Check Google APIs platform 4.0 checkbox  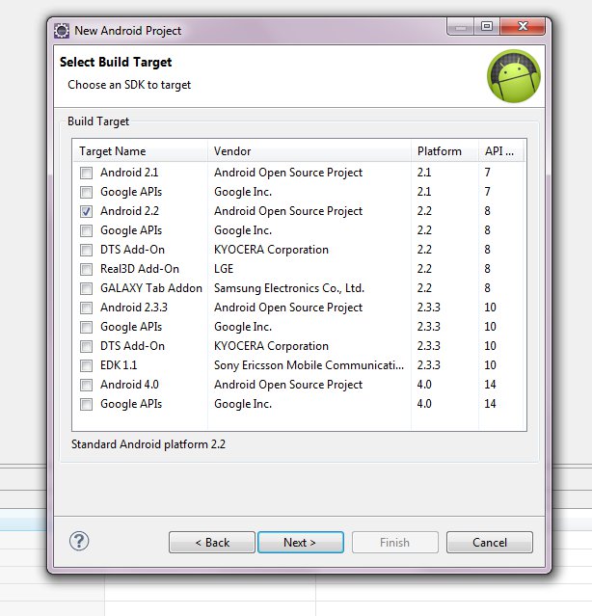click(86, 404)
